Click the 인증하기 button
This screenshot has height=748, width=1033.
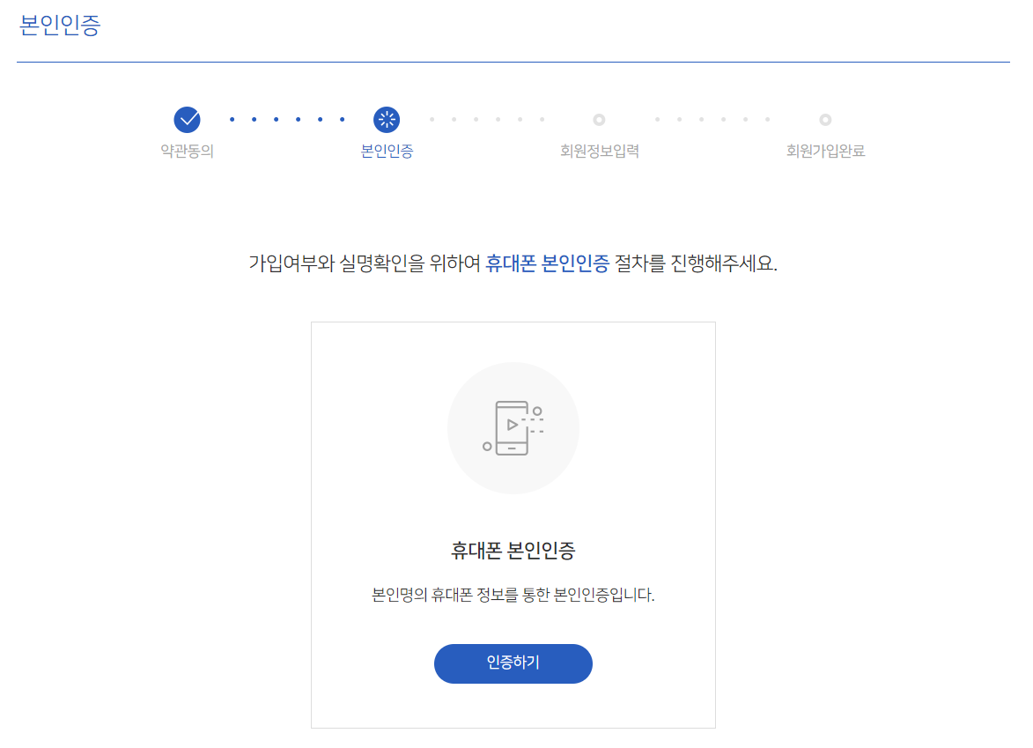[x=513, y=663]
